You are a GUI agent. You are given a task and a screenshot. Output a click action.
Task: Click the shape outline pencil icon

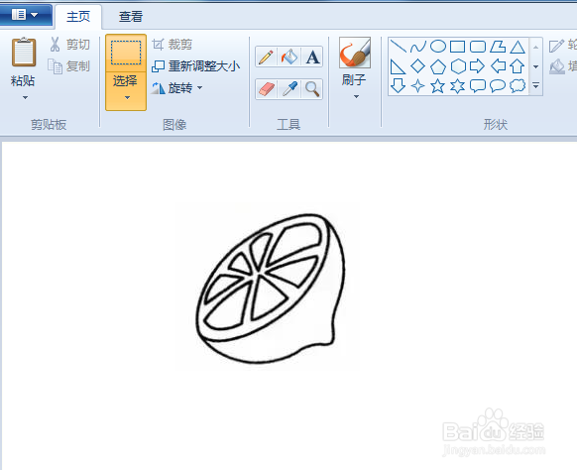point(556,46)
